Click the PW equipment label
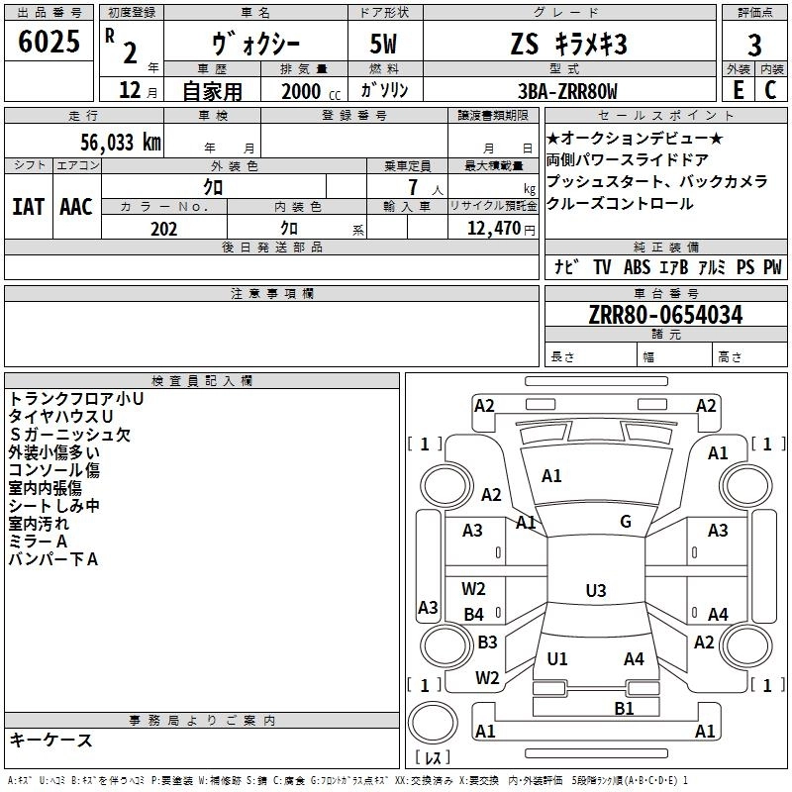This screenshot has height=792, width=792. [x=772, y=266]
